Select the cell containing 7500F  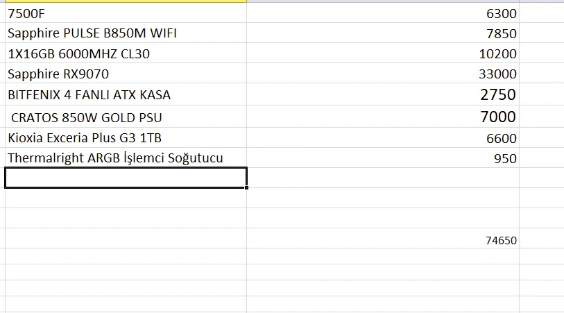click(126, 13)
